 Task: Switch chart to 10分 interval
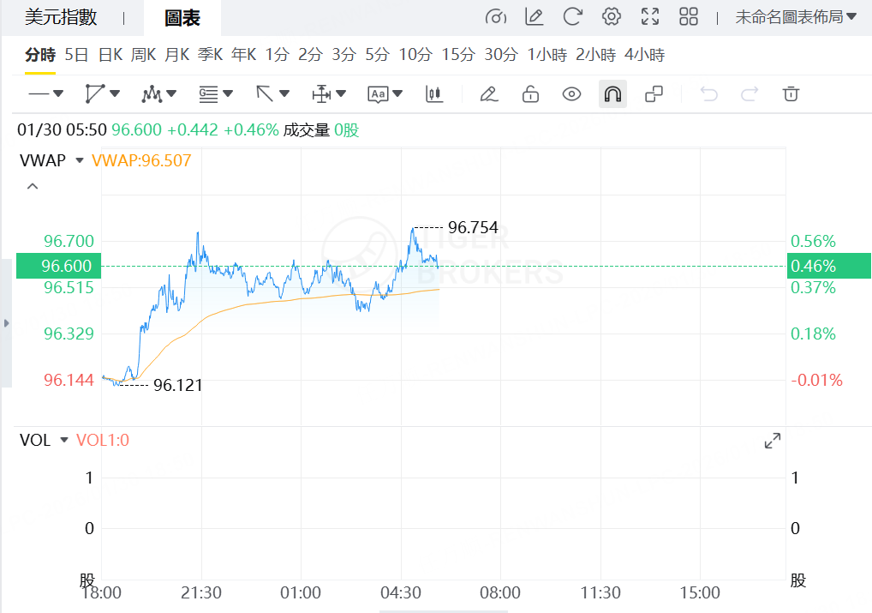pos(415,55)
